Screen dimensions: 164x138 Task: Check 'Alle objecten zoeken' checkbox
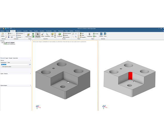point(2,66)
